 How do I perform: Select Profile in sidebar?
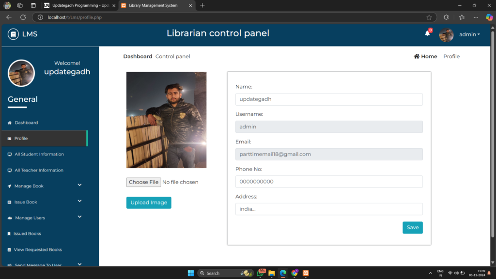tap(45, 139)
